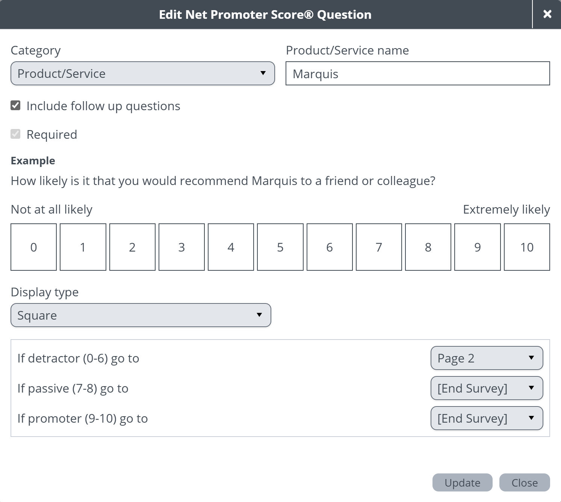Select score box 3

pyautogui.click(x=181, y=247)
